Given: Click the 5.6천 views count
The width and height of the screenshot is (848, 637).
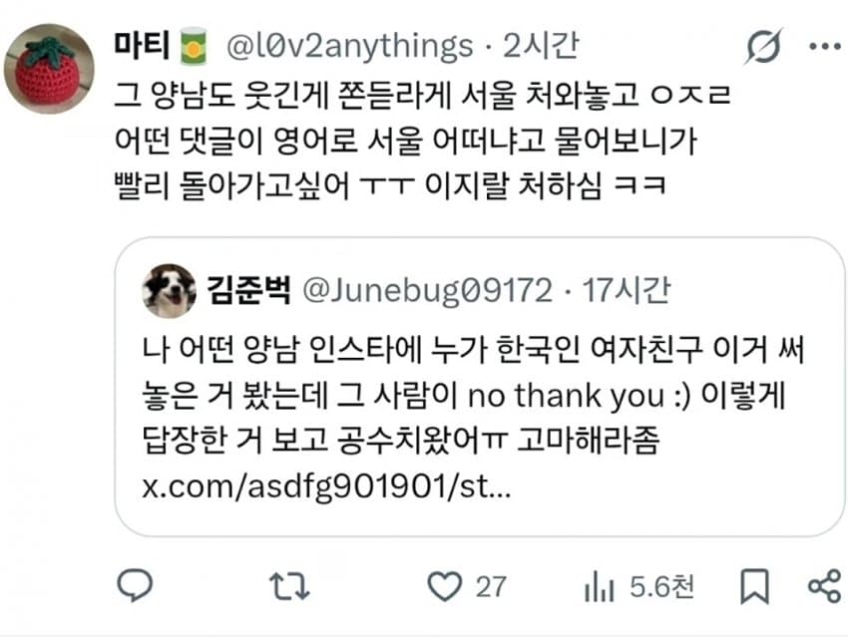Looking at the screenshot, I should click(x=662, y=587).
